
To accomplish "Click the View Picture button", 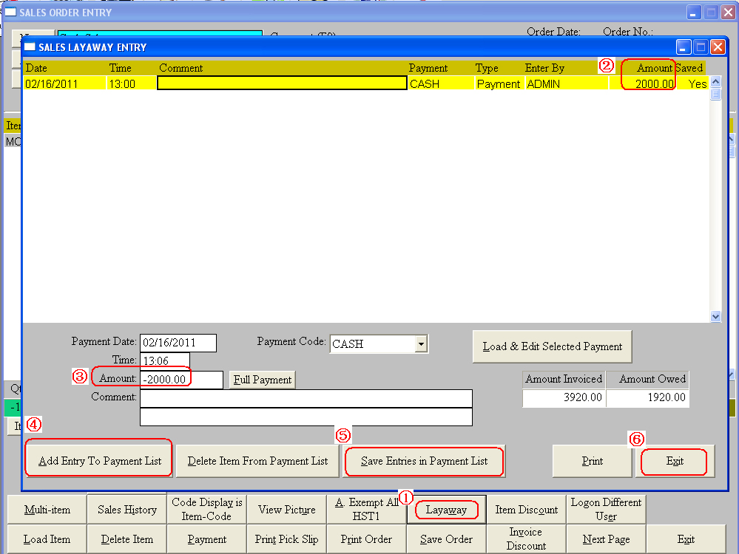I will tap(286, 510).
